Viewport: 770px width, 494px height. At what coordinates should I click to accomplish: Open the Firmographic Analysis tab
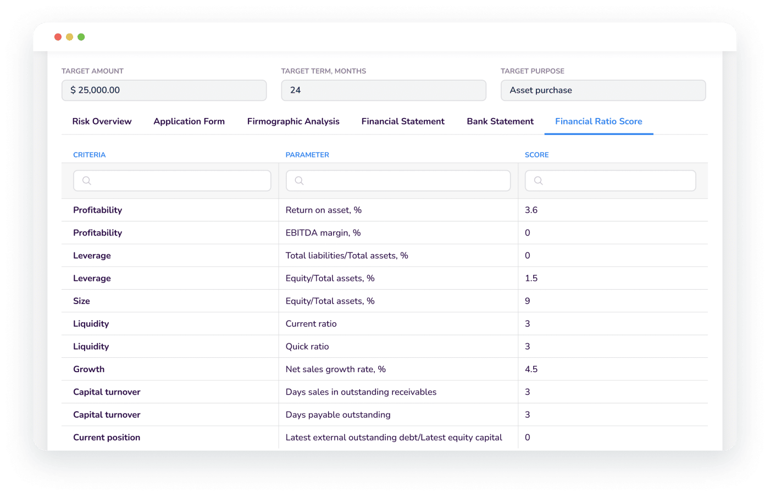click(293, 121)
